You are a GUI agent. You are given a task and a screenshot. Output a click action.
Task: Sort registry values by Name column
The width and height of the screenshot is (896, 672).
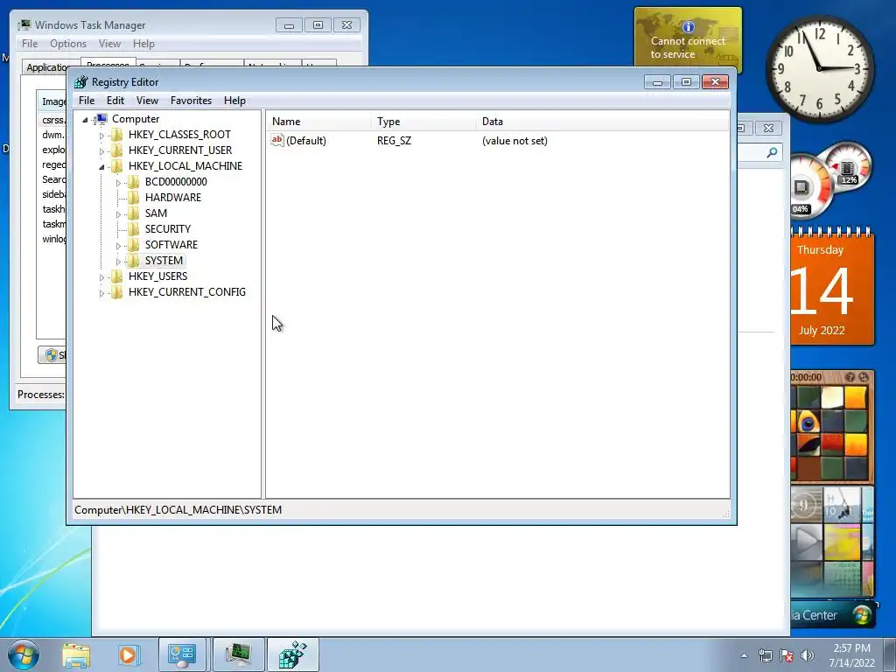tap(318, 121)
